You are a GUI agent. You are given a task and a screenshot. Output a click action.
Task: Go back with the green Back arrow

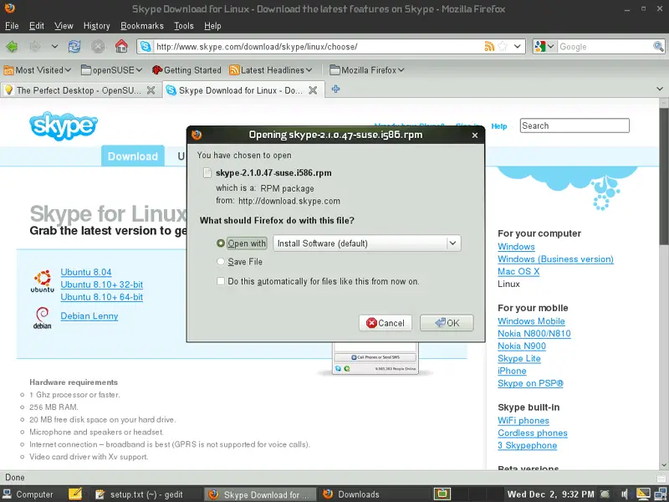[x=12, y=46]
